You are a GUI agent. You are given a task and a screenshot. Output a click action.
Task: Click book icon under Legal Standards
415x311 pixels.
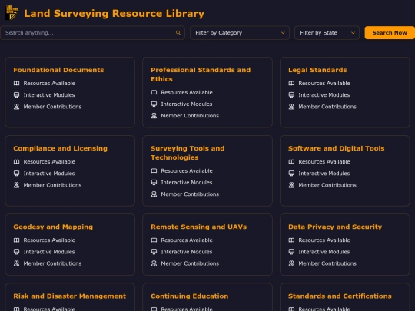[x=291, y=83]
